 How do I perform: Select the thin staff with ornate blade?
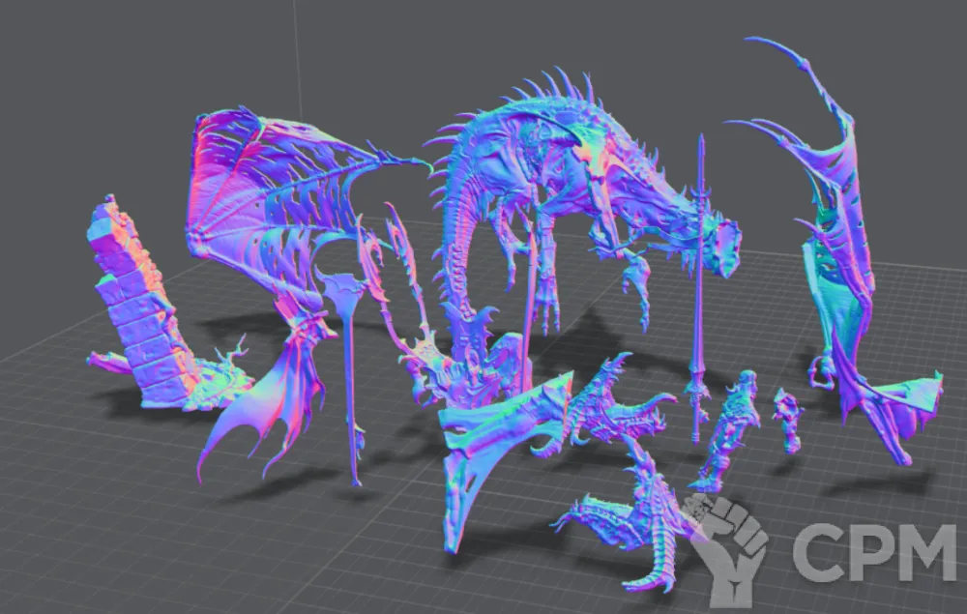click(348, 367)
